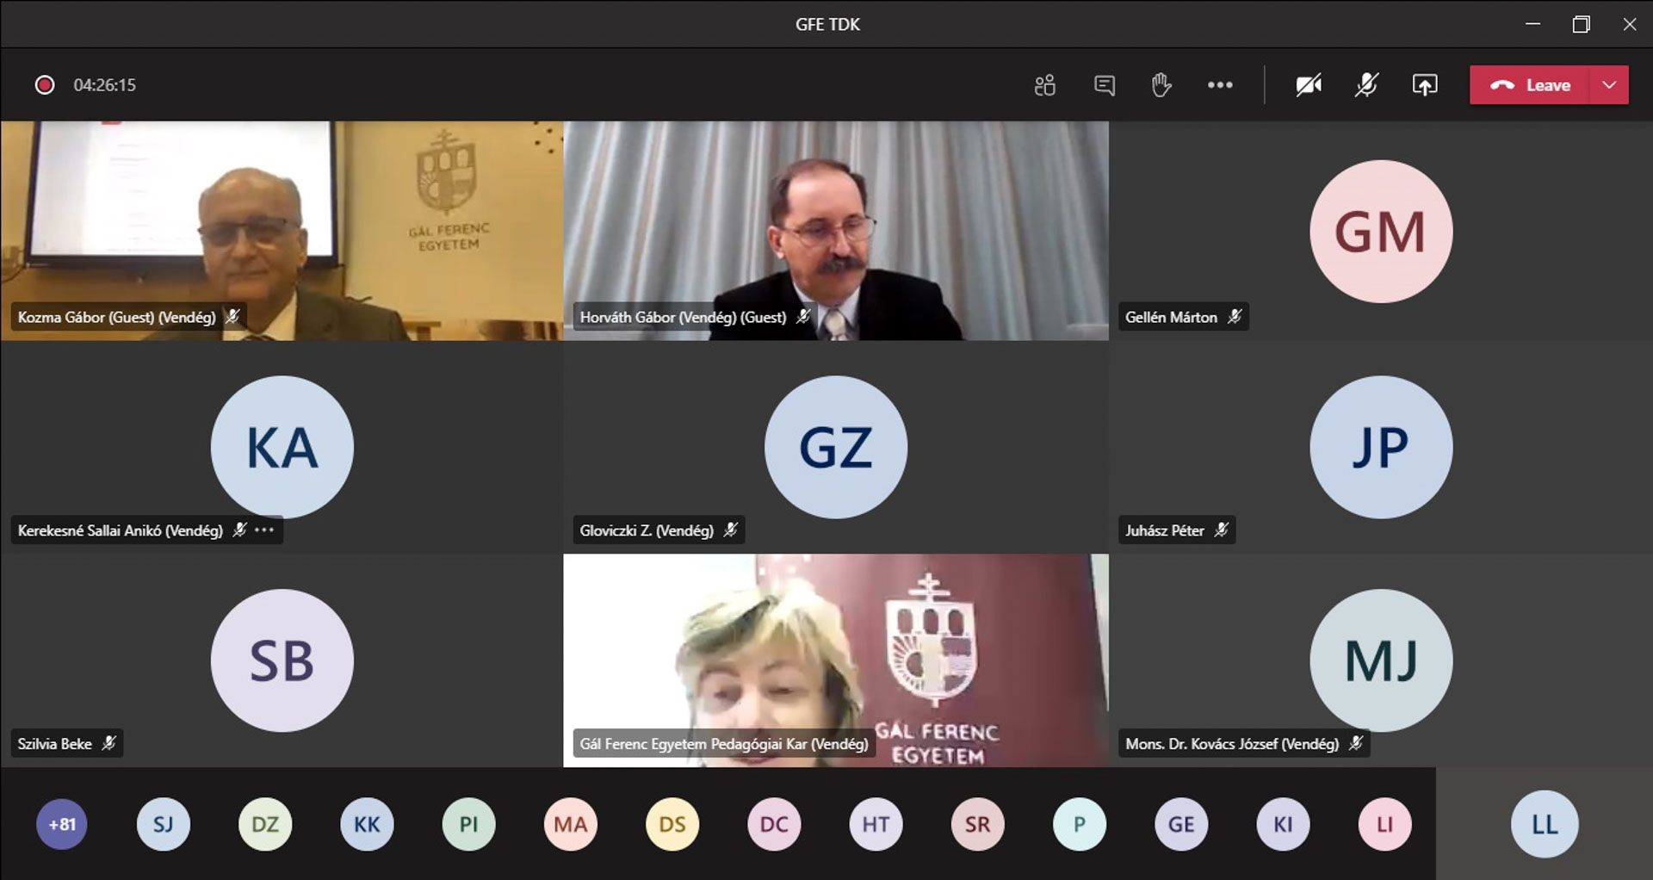Open the share content tray
The height and width of the screenshot is (880, 1653).
click(x=1425, y=85)
